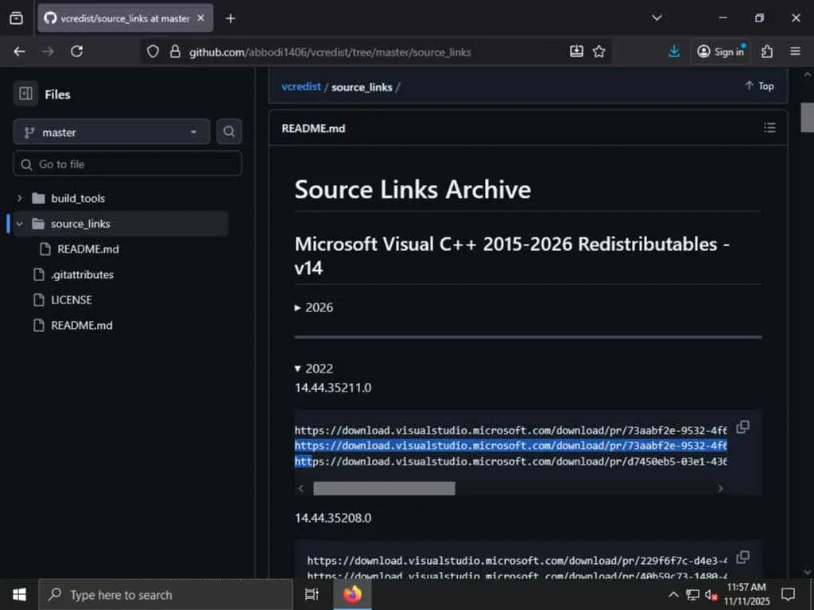814x610 pixels.
Task: Collapse the Files side panel
Action: (25, 94)
